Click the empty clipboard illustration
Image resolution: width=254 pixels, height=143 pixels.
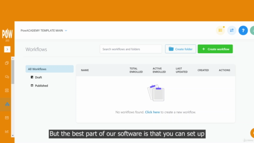156,93
